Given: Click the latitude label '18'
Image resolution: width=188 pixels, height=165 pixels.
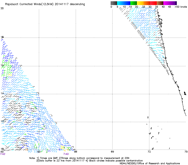Looking at the screenshot, I should 2,37.
